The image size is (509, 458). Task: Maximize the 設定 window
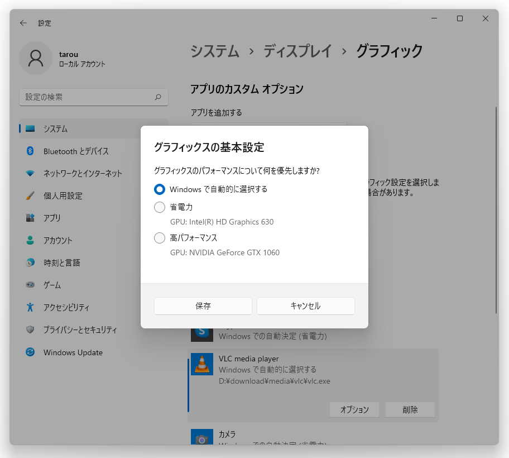click(460, 18)
